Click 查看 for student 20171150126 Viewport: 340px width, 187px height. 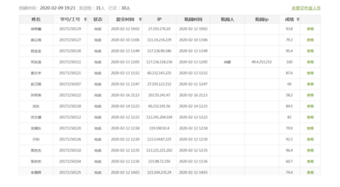coord(310,140)
